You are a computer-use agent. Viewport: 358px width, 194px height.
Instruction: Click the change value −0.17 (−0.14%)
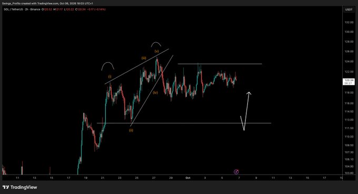pyautogui.click(x=96, y=9)
